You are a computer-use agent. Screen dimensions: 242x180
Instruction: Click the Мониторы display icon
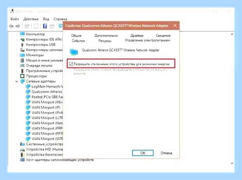point(22,55)
